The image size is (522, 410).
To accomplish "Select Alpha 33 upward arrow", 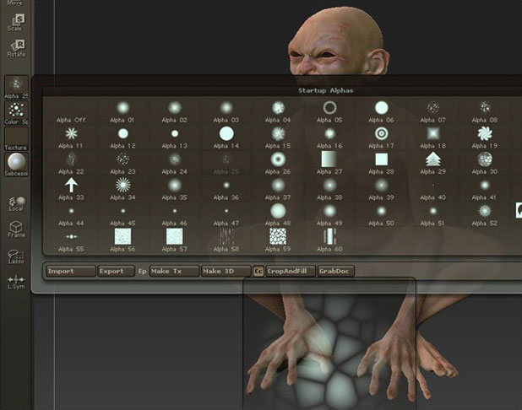I will pyautogui.click(x=71, y=190).
